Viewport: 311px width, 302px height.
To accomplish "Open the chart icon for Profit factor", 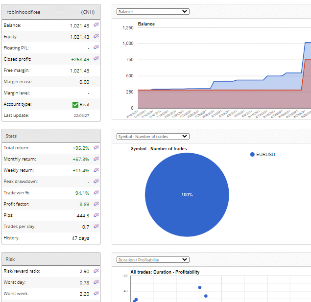I will point(96,204).
